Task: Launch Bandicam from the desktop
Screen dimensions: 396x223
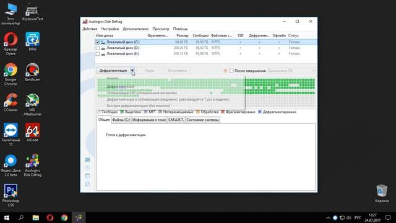Action: 32,72
